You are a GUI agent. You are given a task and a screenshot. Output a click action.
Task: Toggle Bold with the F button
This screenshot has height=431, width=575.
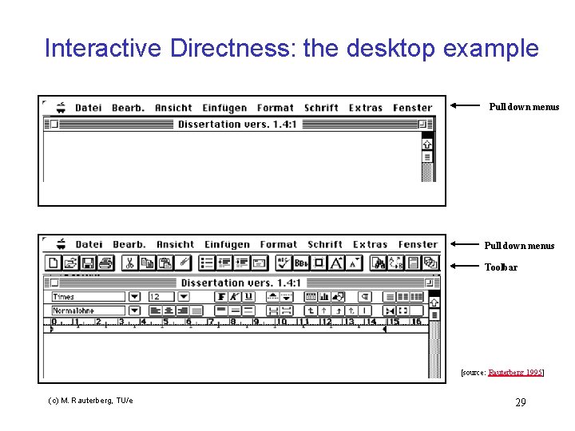click(x=221, y=296)
